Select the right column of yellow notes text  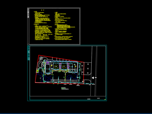65,26
